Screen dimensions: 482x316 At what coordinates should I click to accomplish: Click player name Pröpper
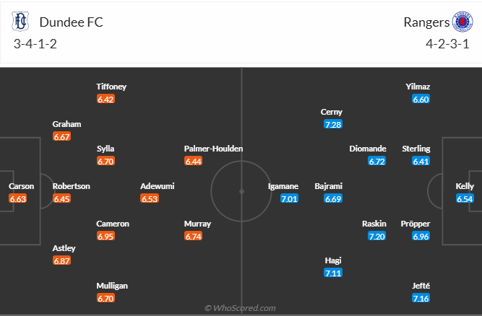(x=416, y=224)
